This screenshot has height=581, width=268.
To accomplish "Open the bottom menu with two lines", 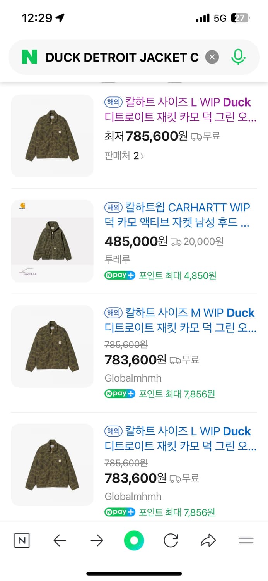I will point(246,540).
